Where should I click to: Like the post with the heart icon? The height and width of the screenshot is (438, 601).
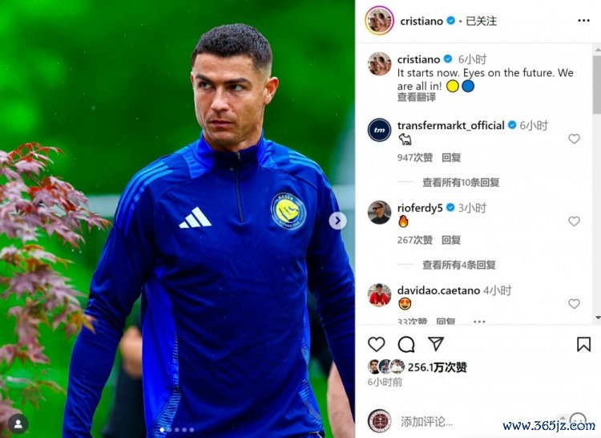pyautogui.click(x=376, y=344)
